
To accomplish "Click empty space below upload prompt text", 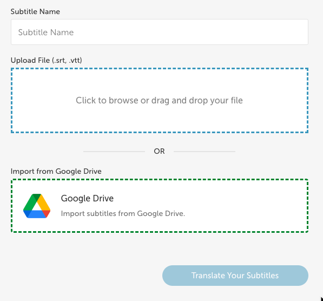I will [x=160, y=119].
